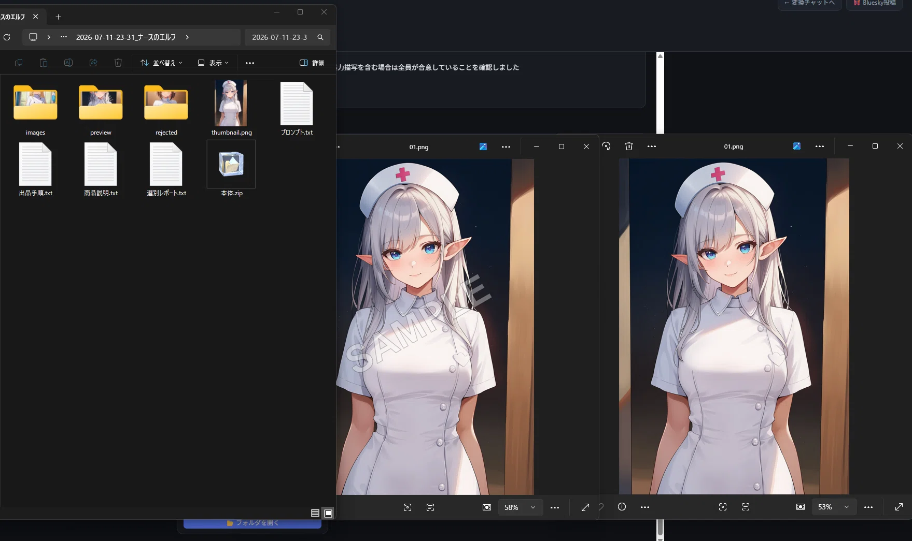Click fit-to-window icon in left viewer
The height and width of the screenshot is (541, 912).
click(487, 507)
